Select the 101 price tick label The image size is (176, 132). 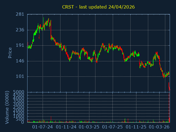pos(20,76)
